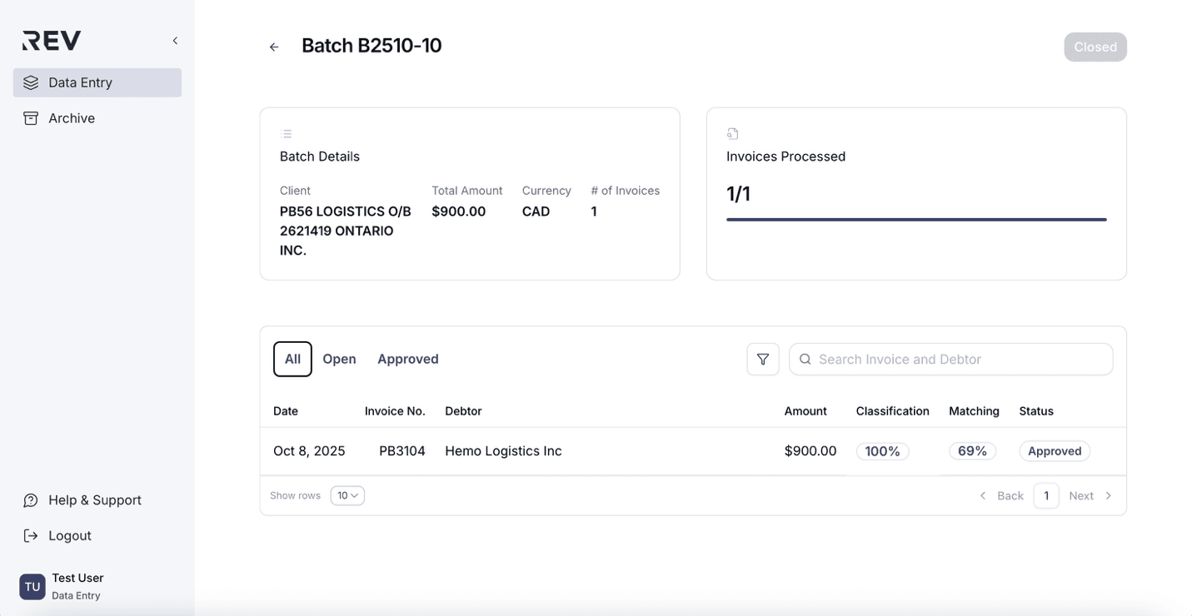Click the REV logo
The height and width of the screenshot is (616, 1192).
(x=52, y=41)
